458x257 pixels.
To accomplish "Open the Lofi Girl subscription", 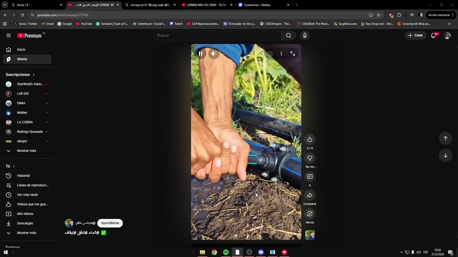I will click(x=27, y=94).
